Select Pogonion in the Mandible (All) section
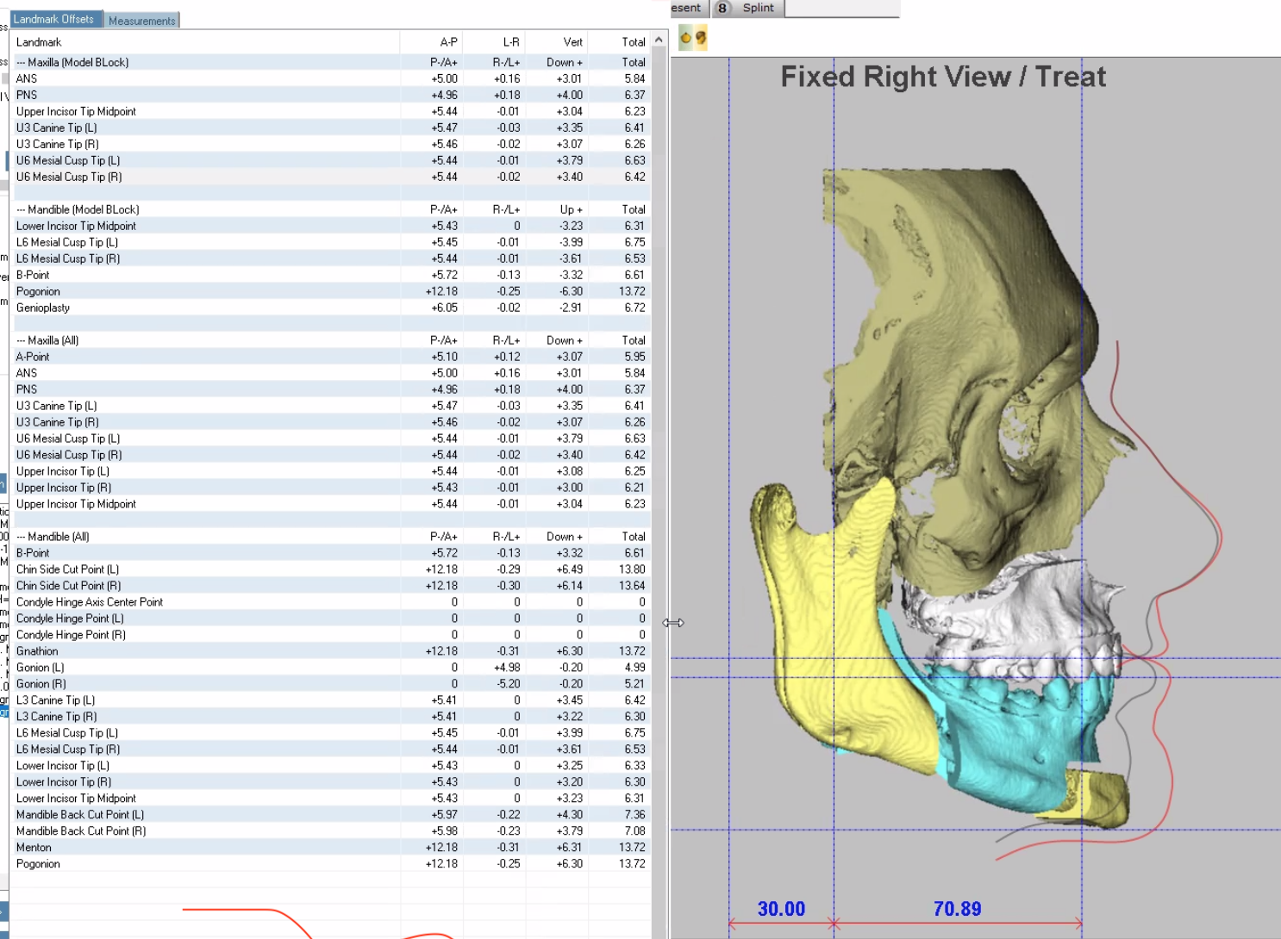The width and height of the screenshot is (1281, 939). 330,864
